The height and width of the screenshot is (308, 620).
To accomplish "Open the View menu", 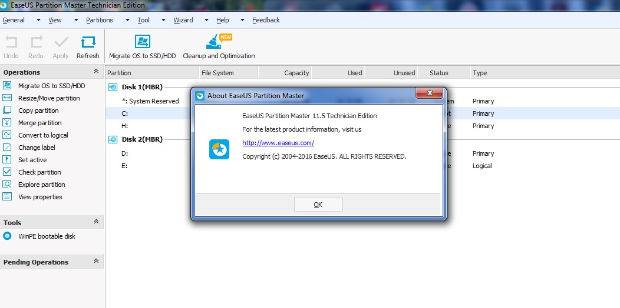I will [55, 20].
